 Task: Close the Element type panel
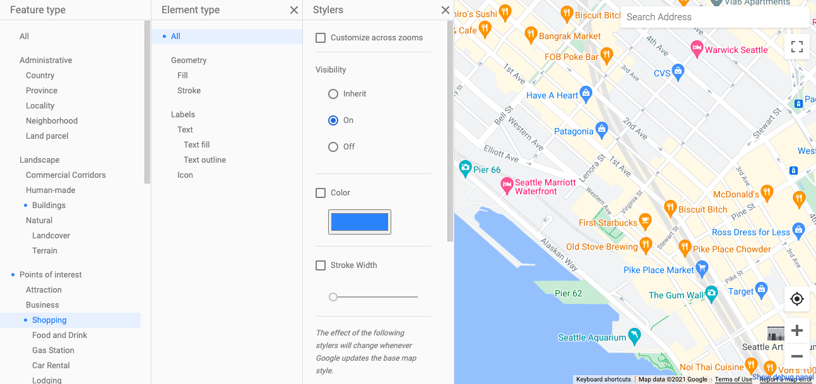coord(294,10)
